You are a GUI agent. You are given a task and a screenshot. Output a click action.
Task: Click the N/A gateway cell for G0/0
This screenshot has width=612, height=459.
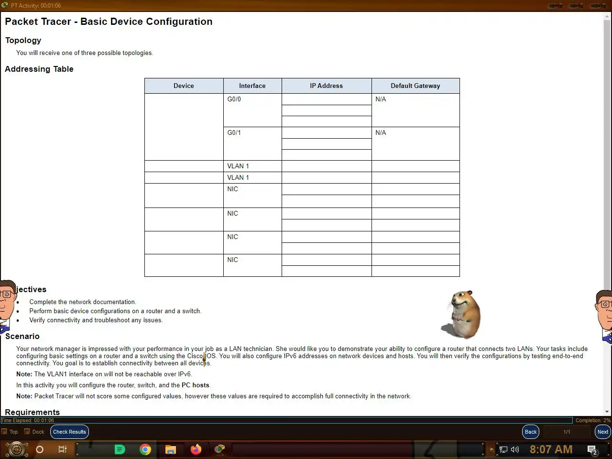click(415, 110)
